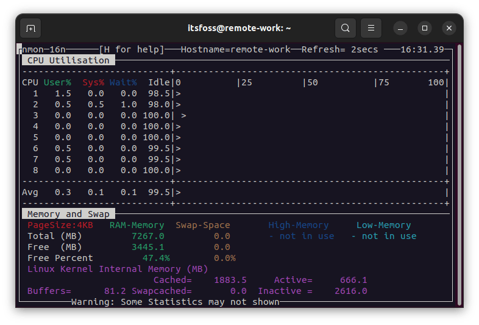Click the new tab icon in title bar
The height and width of the screenshot is (325, 479).
pyautogui.click(x=30, y=28)
